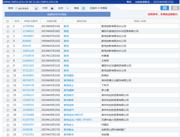Open registration number 20153205
The width and height of the screenshot is (180, 137).
coord(28,66)
